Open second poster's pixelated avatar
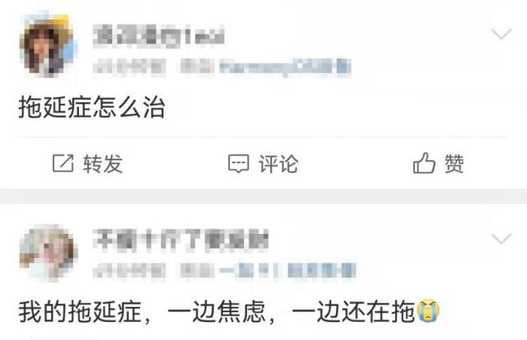Image resolution: width=527 pixels, height=340 pixels. click(49, 253)
